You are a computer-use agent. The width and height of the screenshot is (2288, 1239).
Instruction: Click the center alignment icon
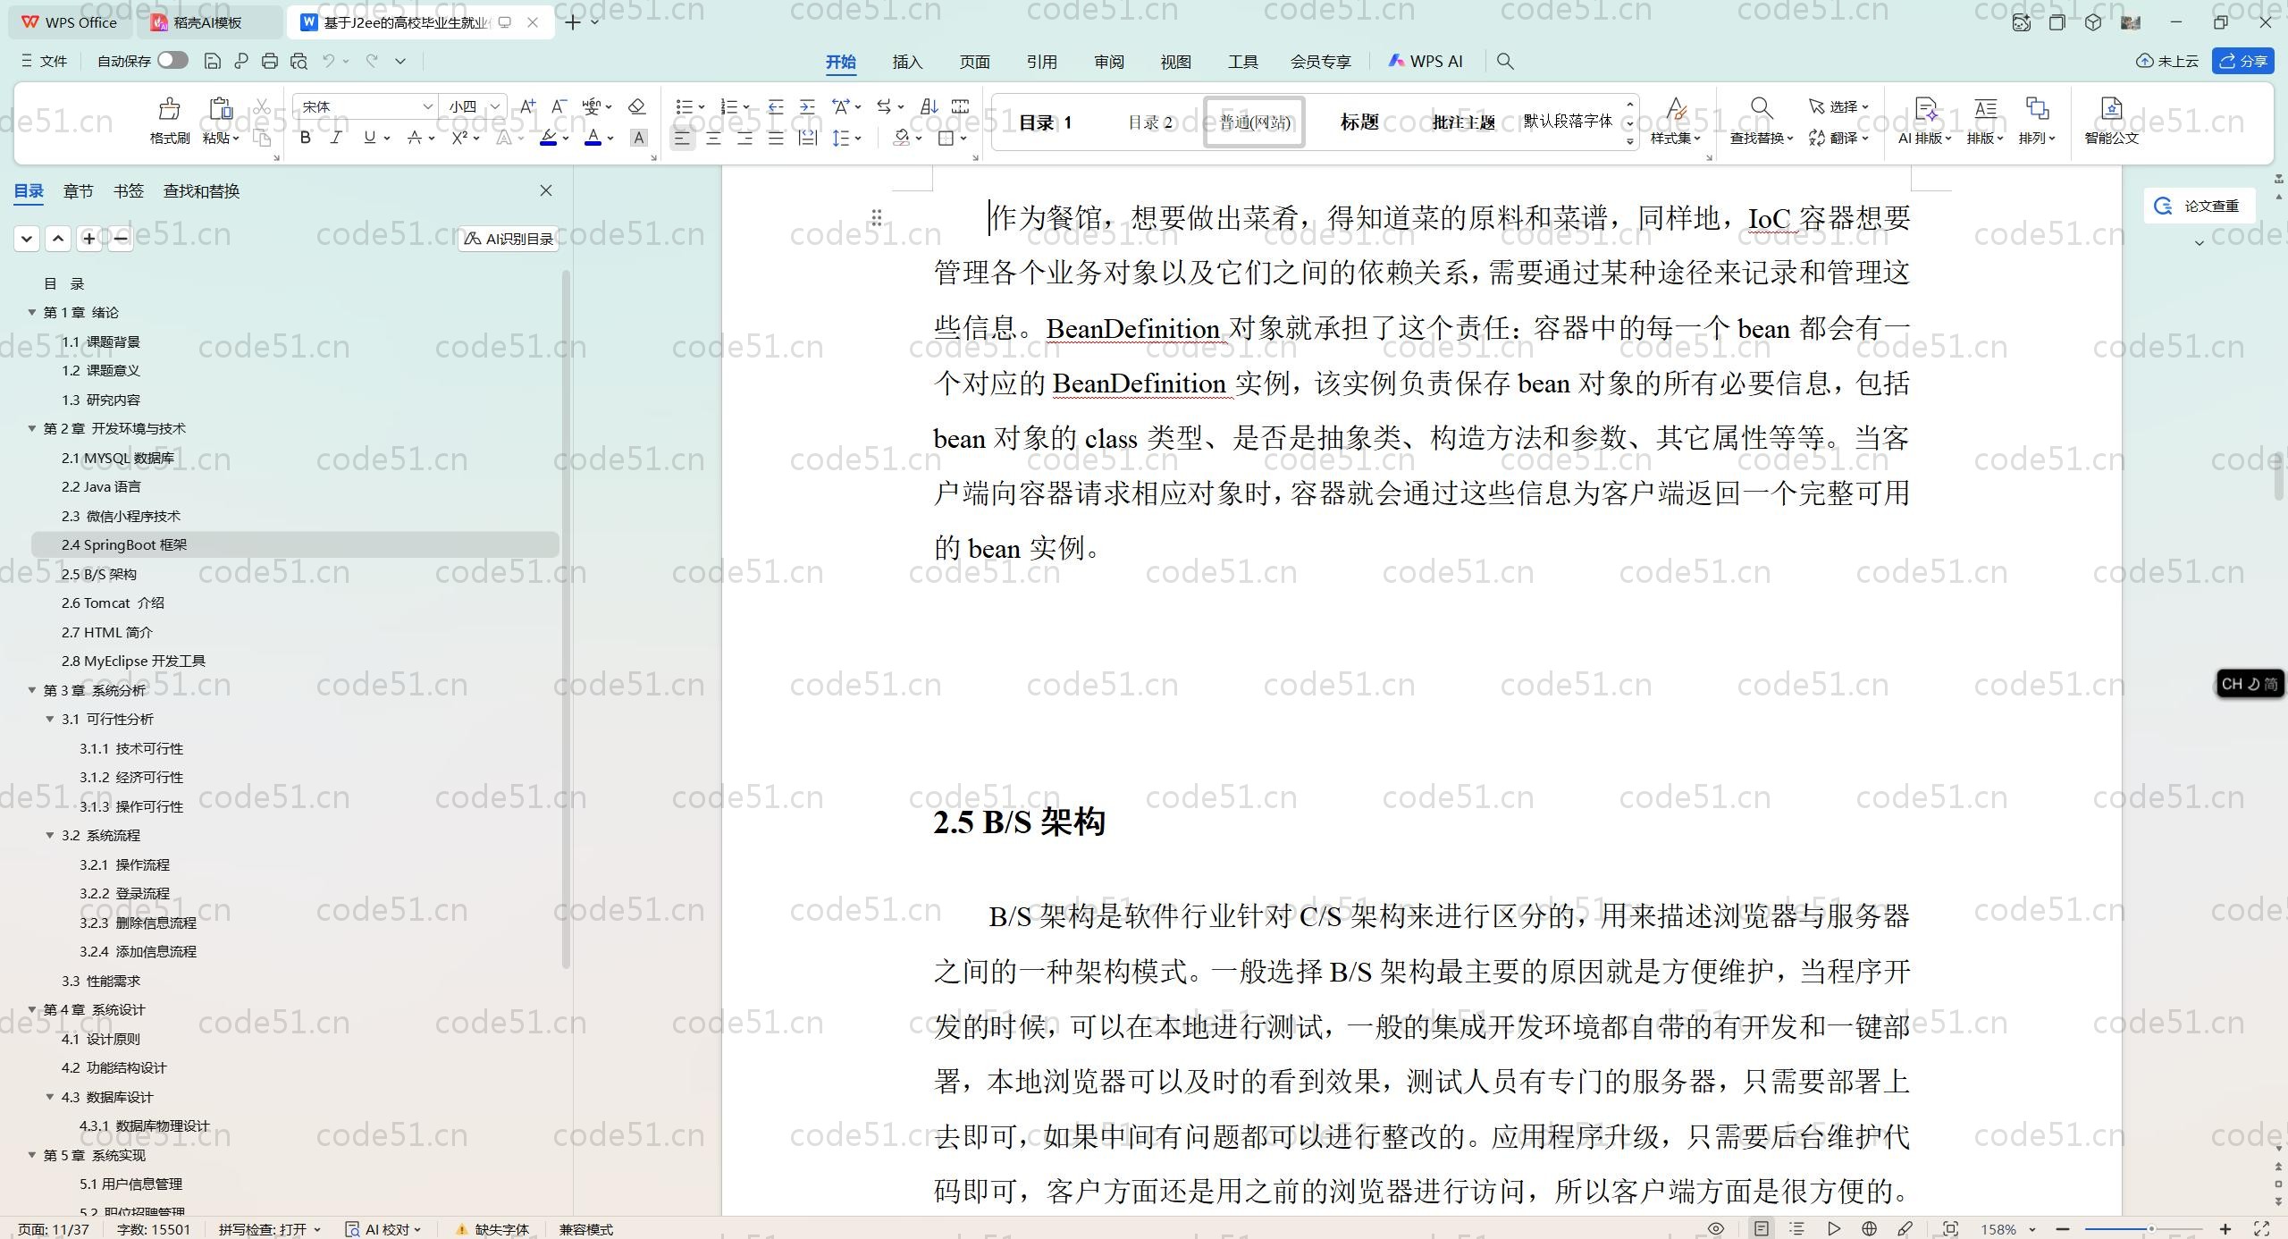point(713,138)
